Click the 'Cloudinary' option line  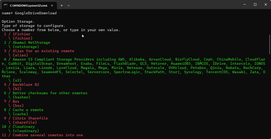[x=18, y=127]
